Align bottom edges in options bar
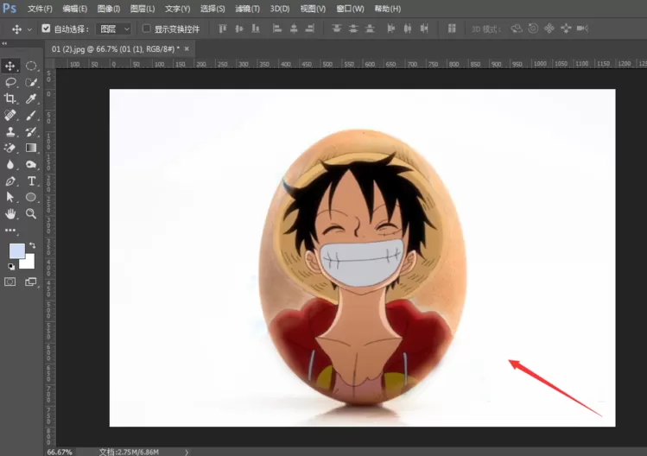This screenshot has width=647, height=456. pyautogui.click(x=256, y=28)
